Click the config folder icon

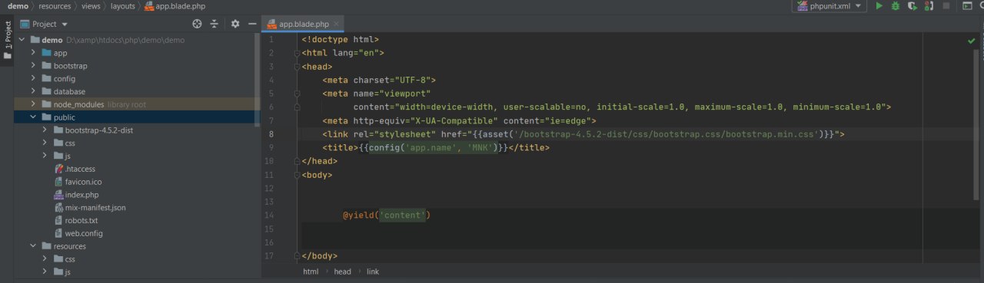click(x=46, y=78)
